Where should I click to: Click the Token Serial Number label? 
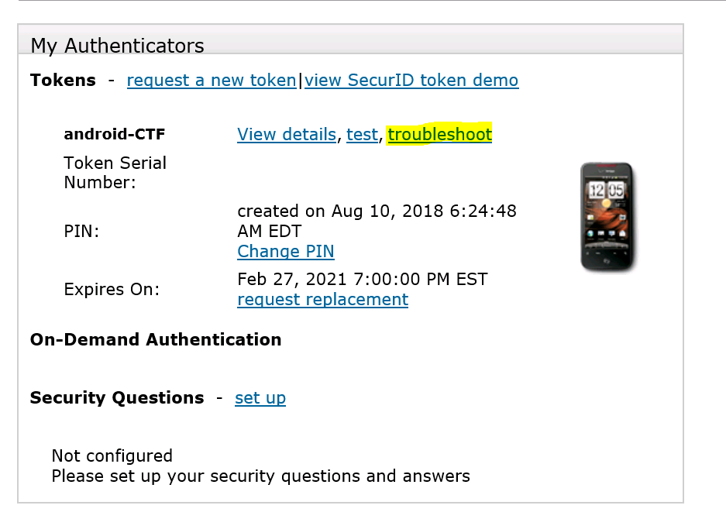pos(115,173)
